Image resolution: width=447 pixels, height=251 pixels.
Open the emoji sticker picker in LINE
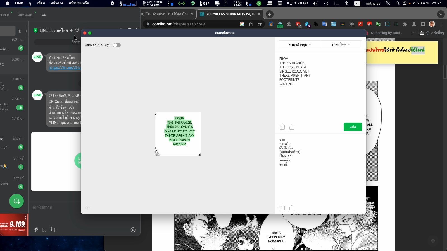(x=133, y=230)
